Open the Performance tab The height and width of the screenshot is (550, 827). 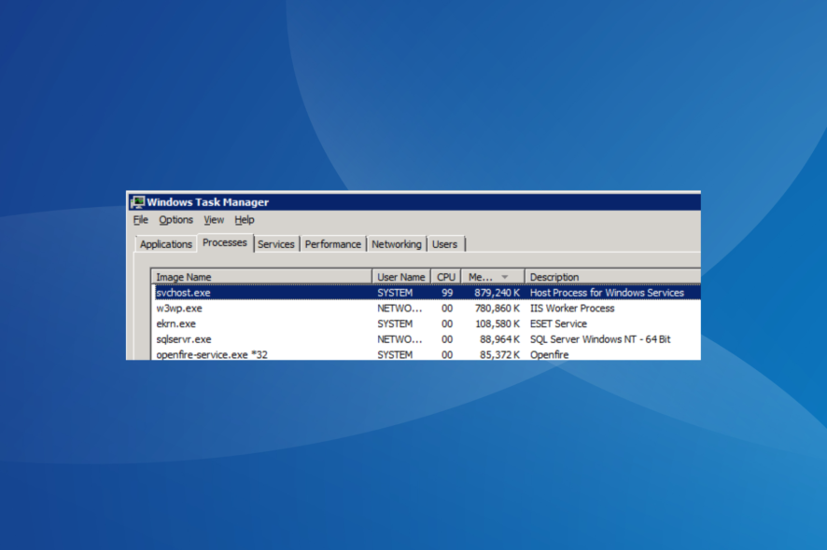pyautogui.click(x=333, y=244)
